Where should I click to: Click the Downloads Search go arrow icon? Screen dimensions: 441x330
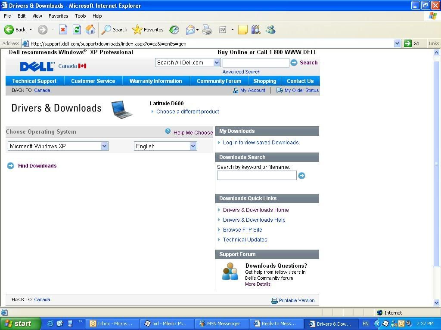coord(301,176)
